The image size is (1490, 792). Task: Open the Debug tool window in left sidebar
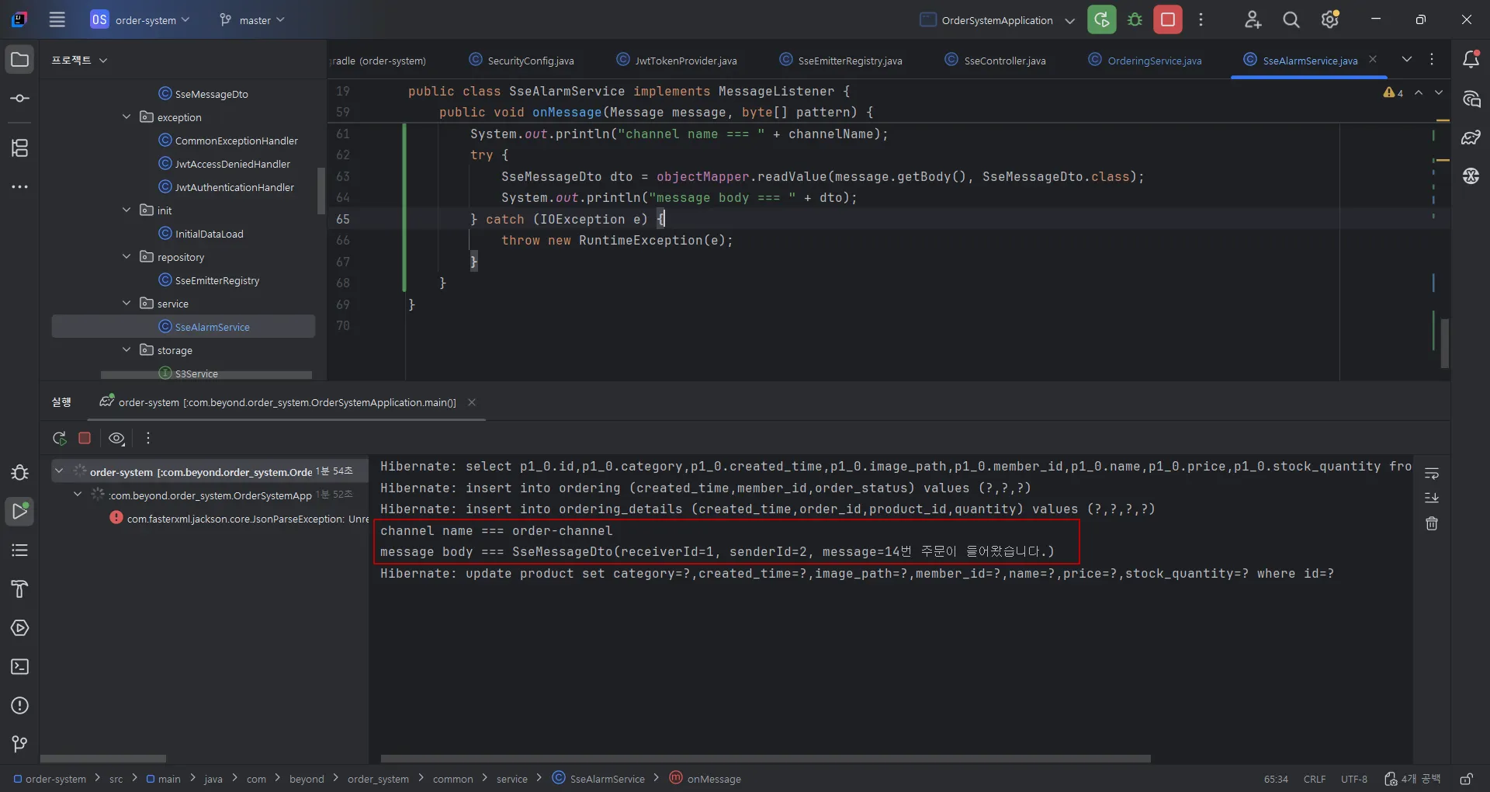(x=20, y=473)
